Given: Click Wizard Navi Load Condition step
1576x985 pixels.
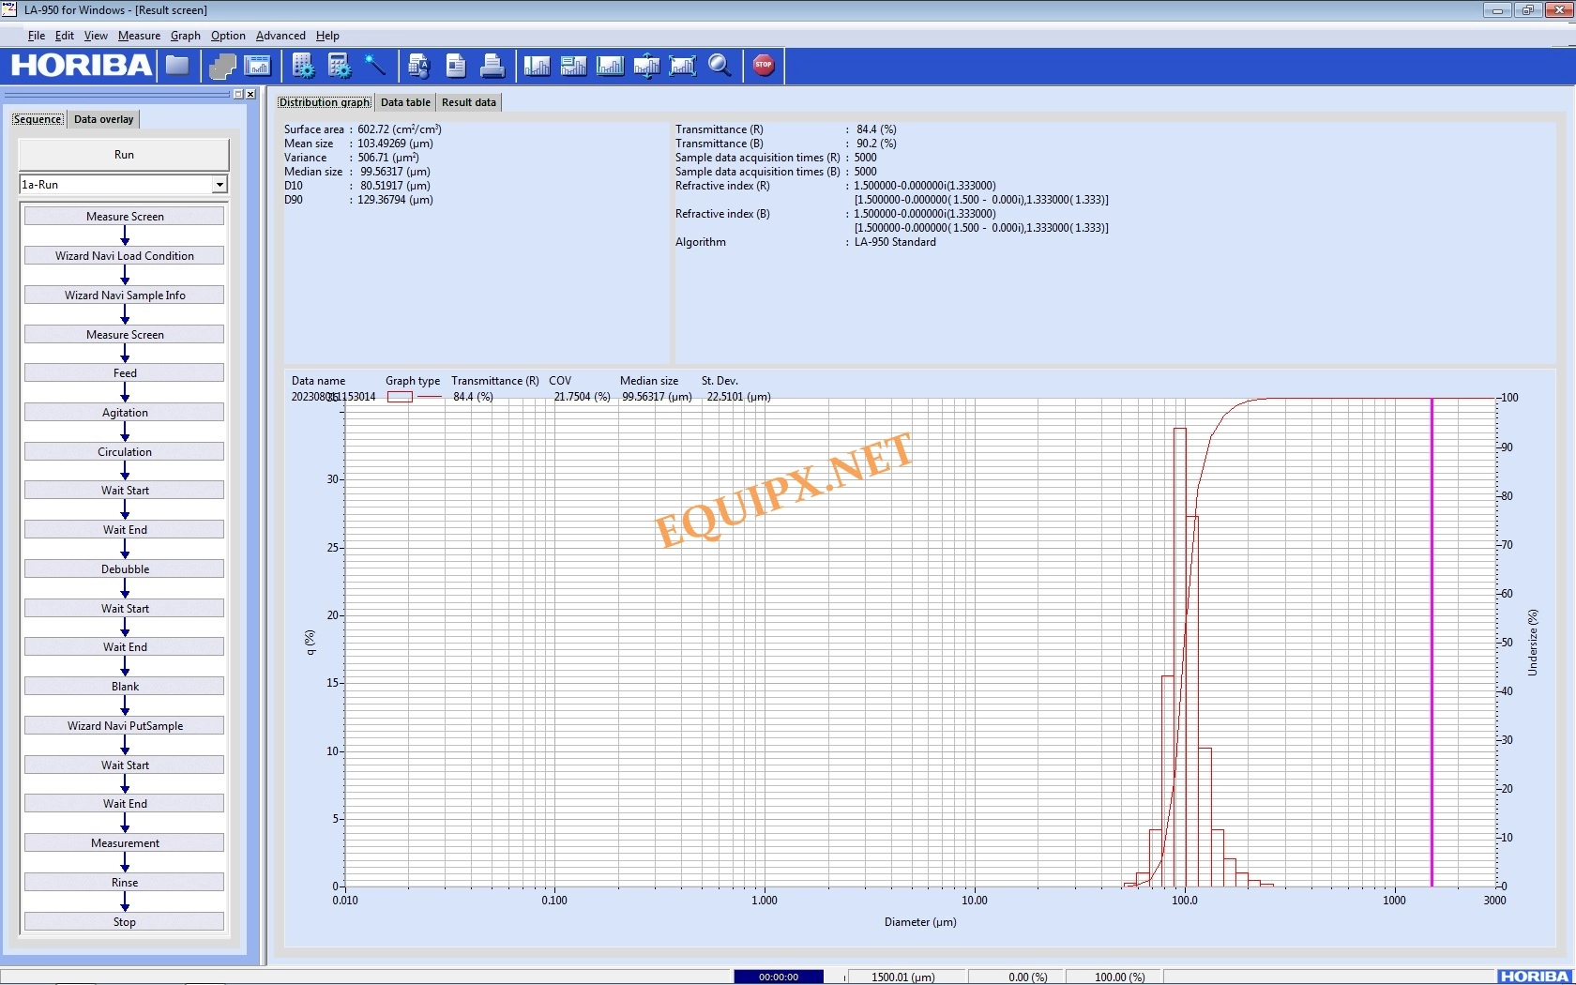Looking at the screenshot, I should click(x=124, y=255).
